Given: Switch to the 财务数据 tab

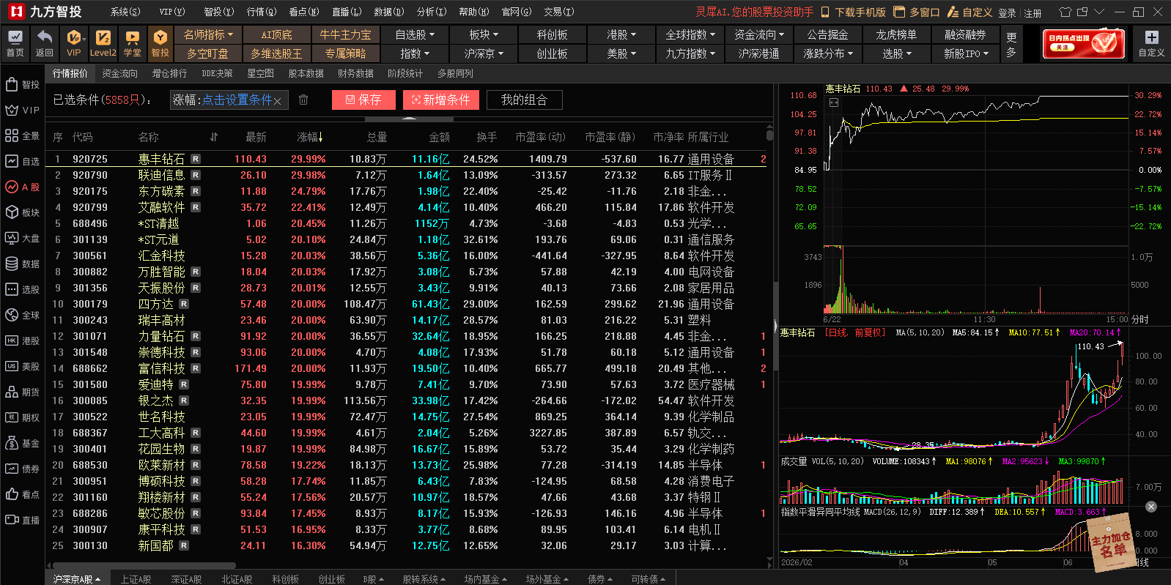Looking at the screenshot, I should pos(355,73).
